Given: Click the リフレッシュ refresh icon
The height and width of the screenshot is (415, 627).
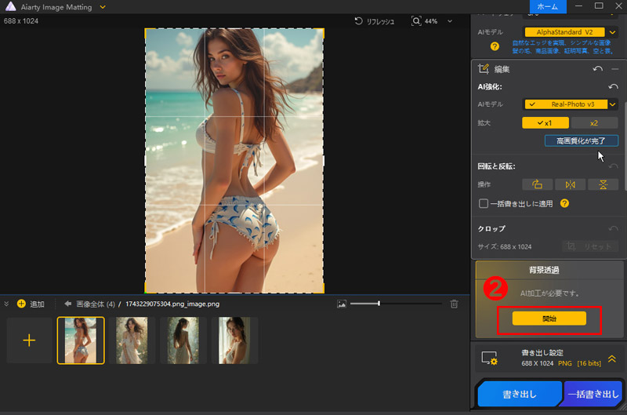Looking at the screenshot, I should click(359, 21).
